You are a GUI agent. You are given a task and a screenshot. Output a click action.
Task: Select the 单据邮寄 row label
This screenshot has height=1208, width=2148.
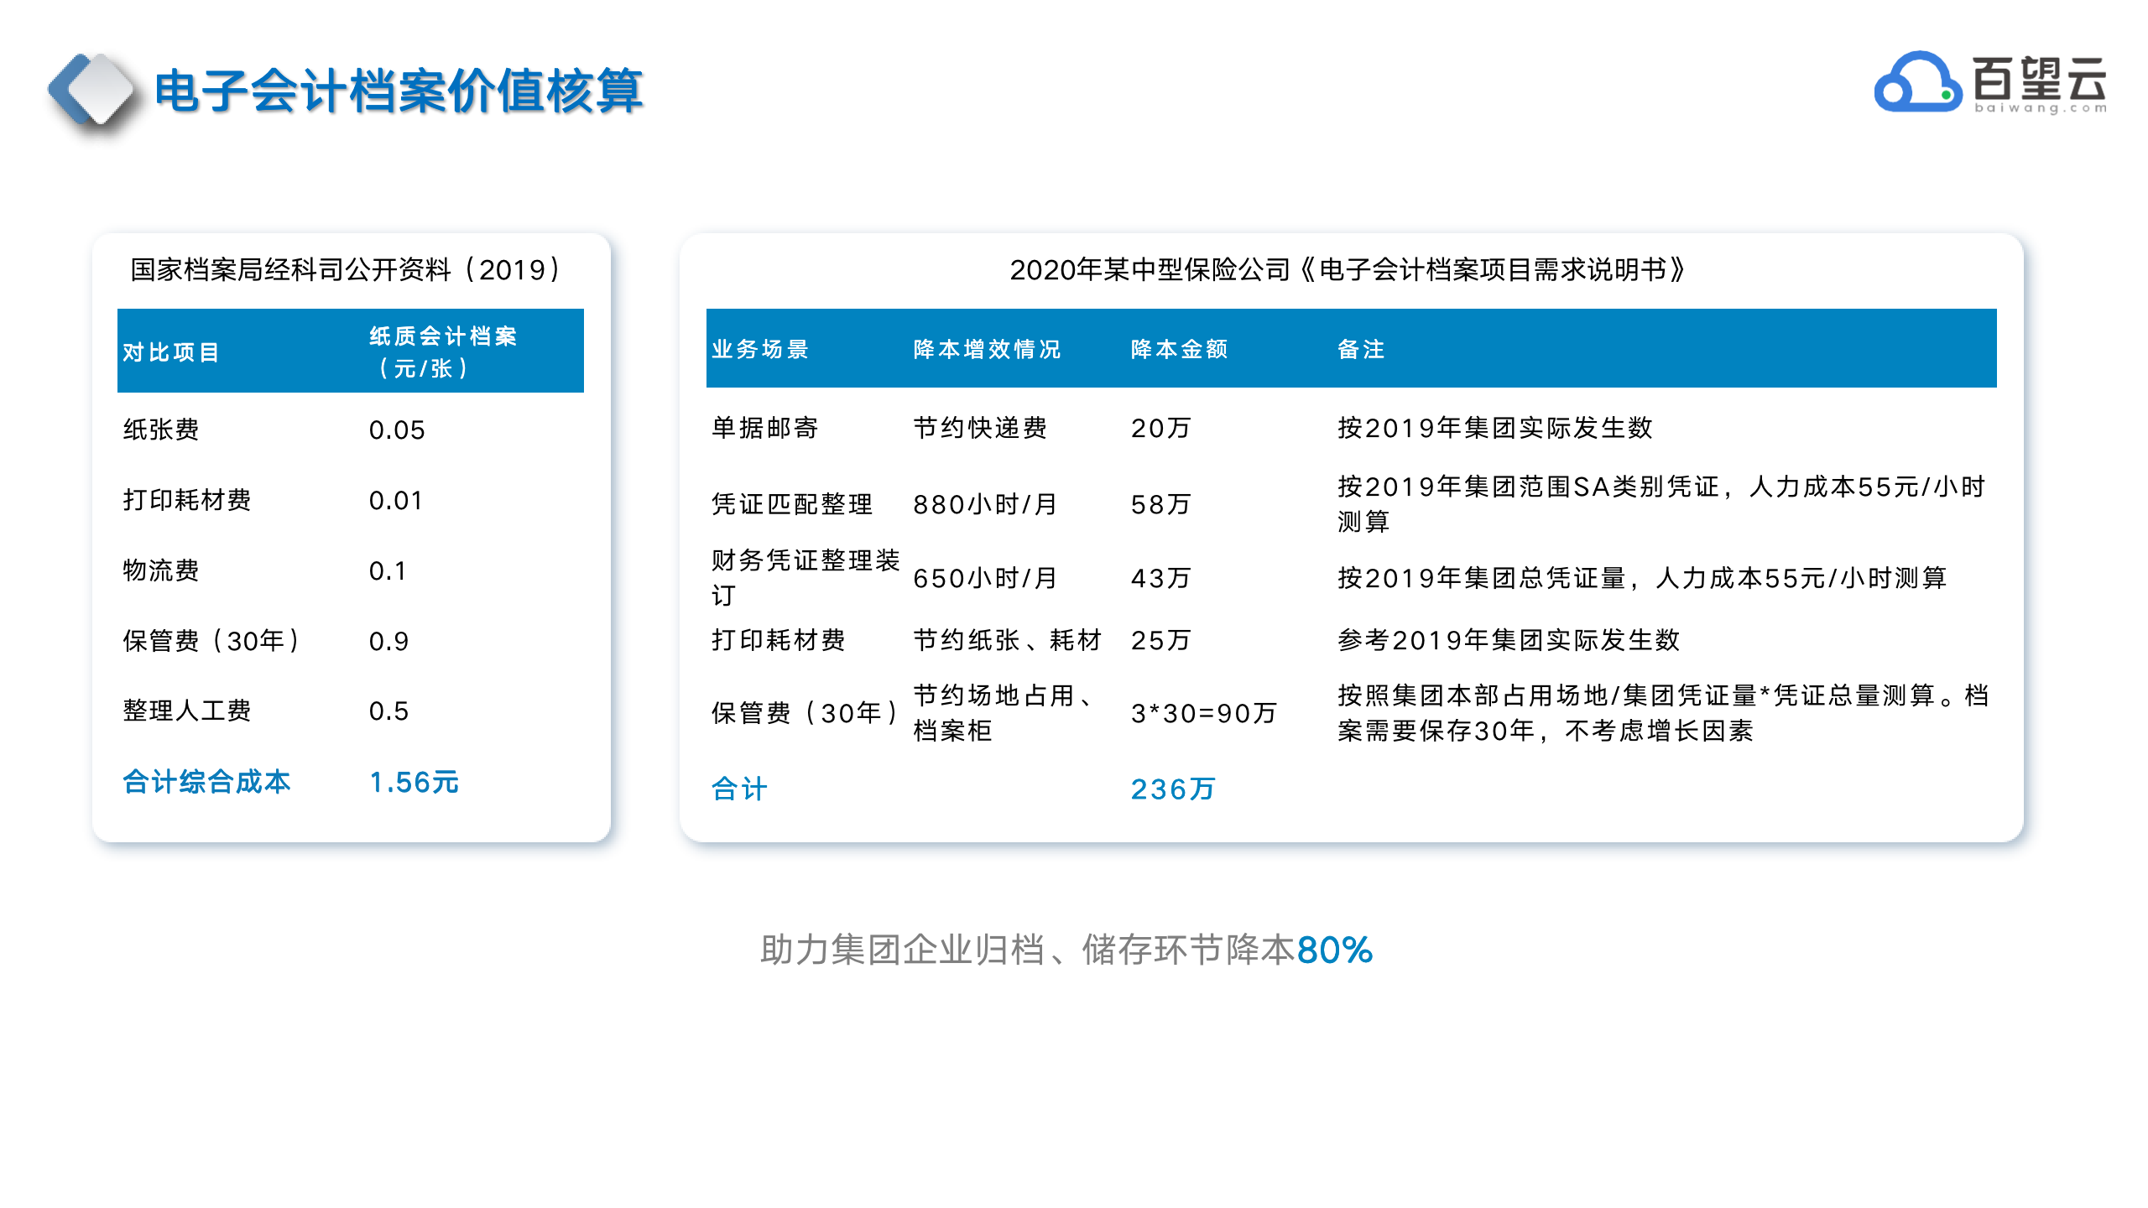[764, 428]
